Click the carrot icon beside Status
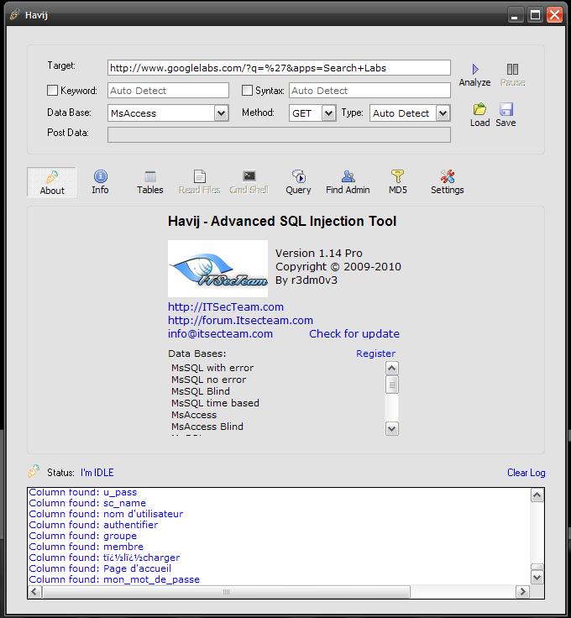This screenshot has height=618, width=571. (34, 471)
